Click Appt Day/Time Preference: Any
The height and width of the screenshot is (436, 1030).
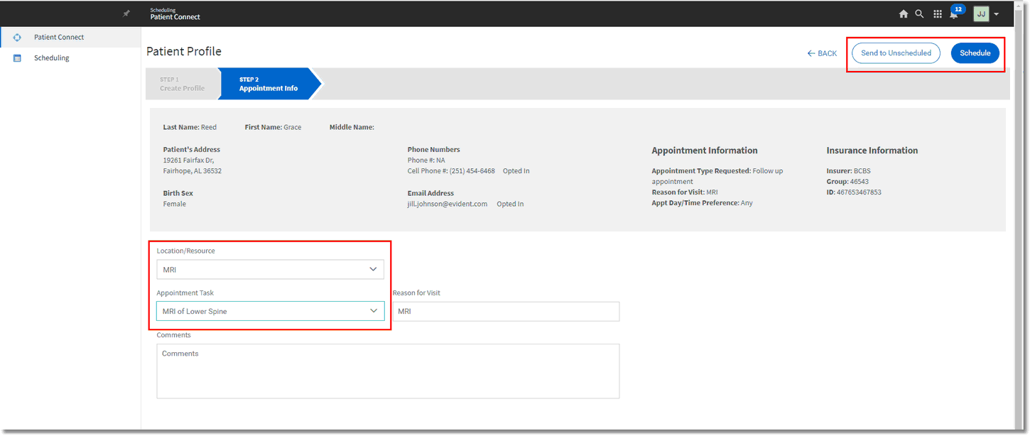tap(703, 203)
